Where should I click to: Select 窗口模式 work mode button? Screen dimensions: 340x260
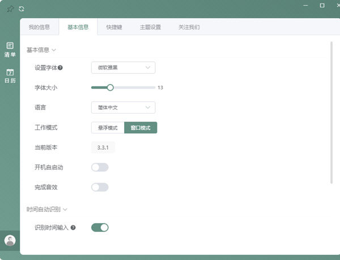tap(141, 128)
